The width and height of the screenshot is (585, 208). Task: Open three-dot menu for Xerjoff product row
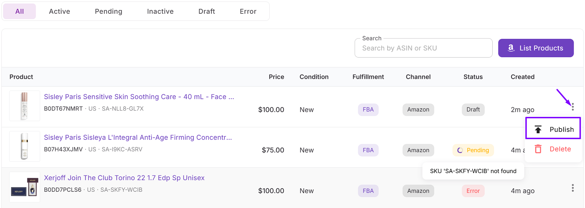572,188
